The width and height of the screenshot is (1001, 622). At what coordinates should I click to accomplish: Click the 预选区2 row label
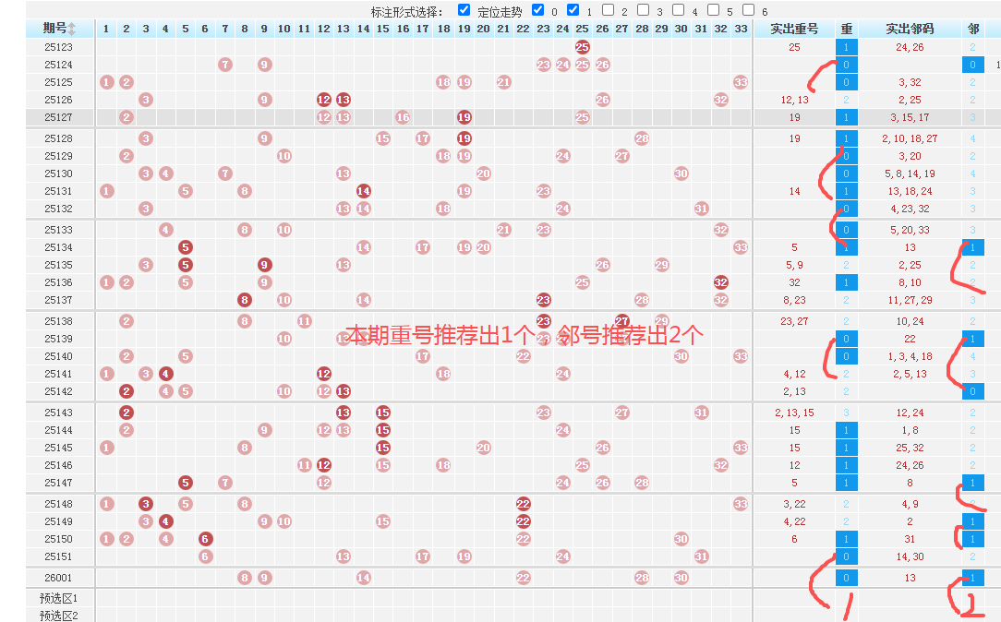[x=59, y=616]
